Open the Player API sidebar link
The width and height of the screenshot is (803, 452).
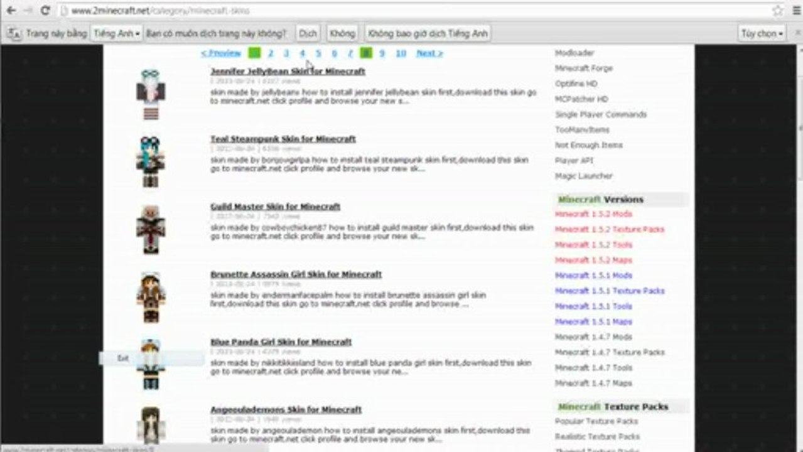pyautogui.click(x=574, y=161)
